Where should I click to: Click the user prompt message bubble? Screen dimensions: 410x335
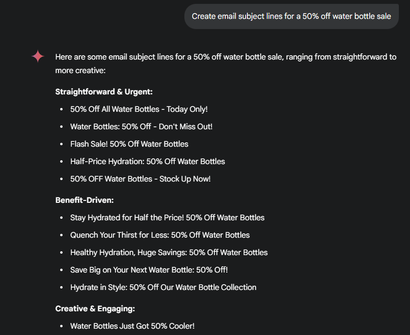[291, 16]
